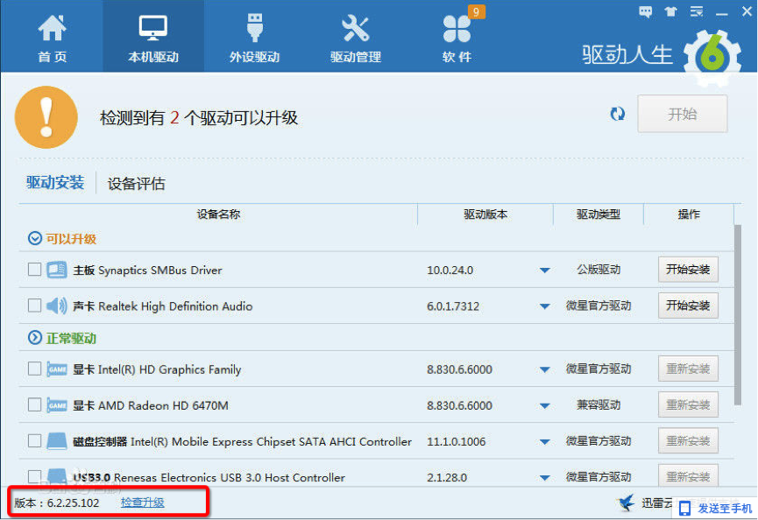Select the 本机驱动 tab

tap(152, 36)
